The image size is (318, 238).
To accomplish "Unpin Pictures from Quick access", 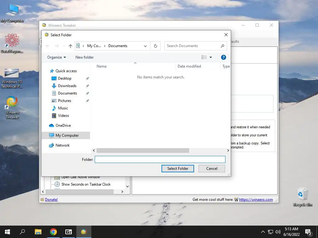I will (x=87, y=101).
